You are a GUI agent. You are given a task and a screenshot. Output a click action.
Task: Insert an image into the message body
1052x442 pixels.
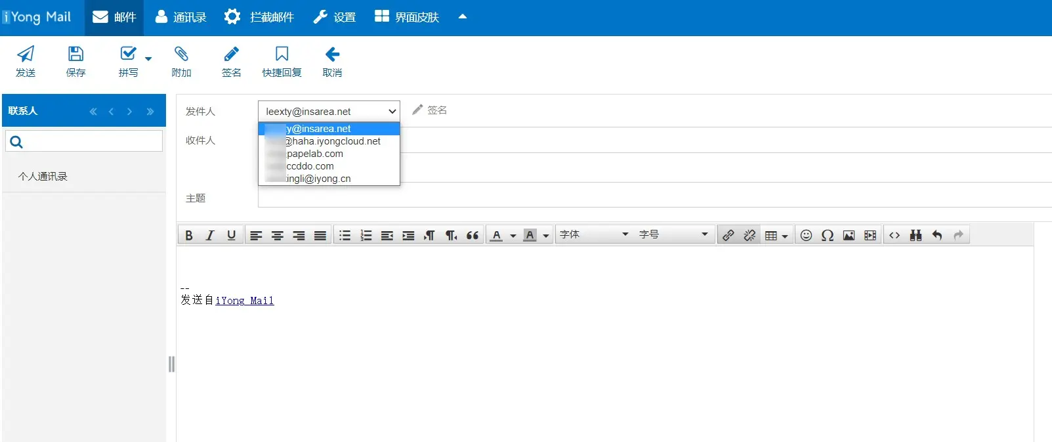(x=849, y=235)
